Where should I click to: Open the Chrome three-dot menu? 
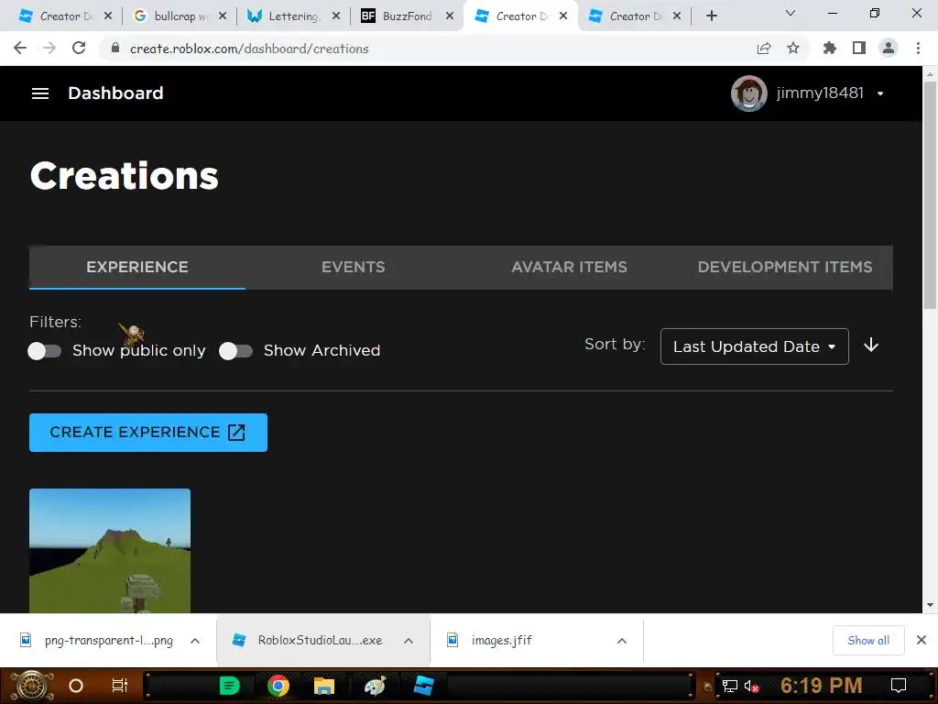918,49
